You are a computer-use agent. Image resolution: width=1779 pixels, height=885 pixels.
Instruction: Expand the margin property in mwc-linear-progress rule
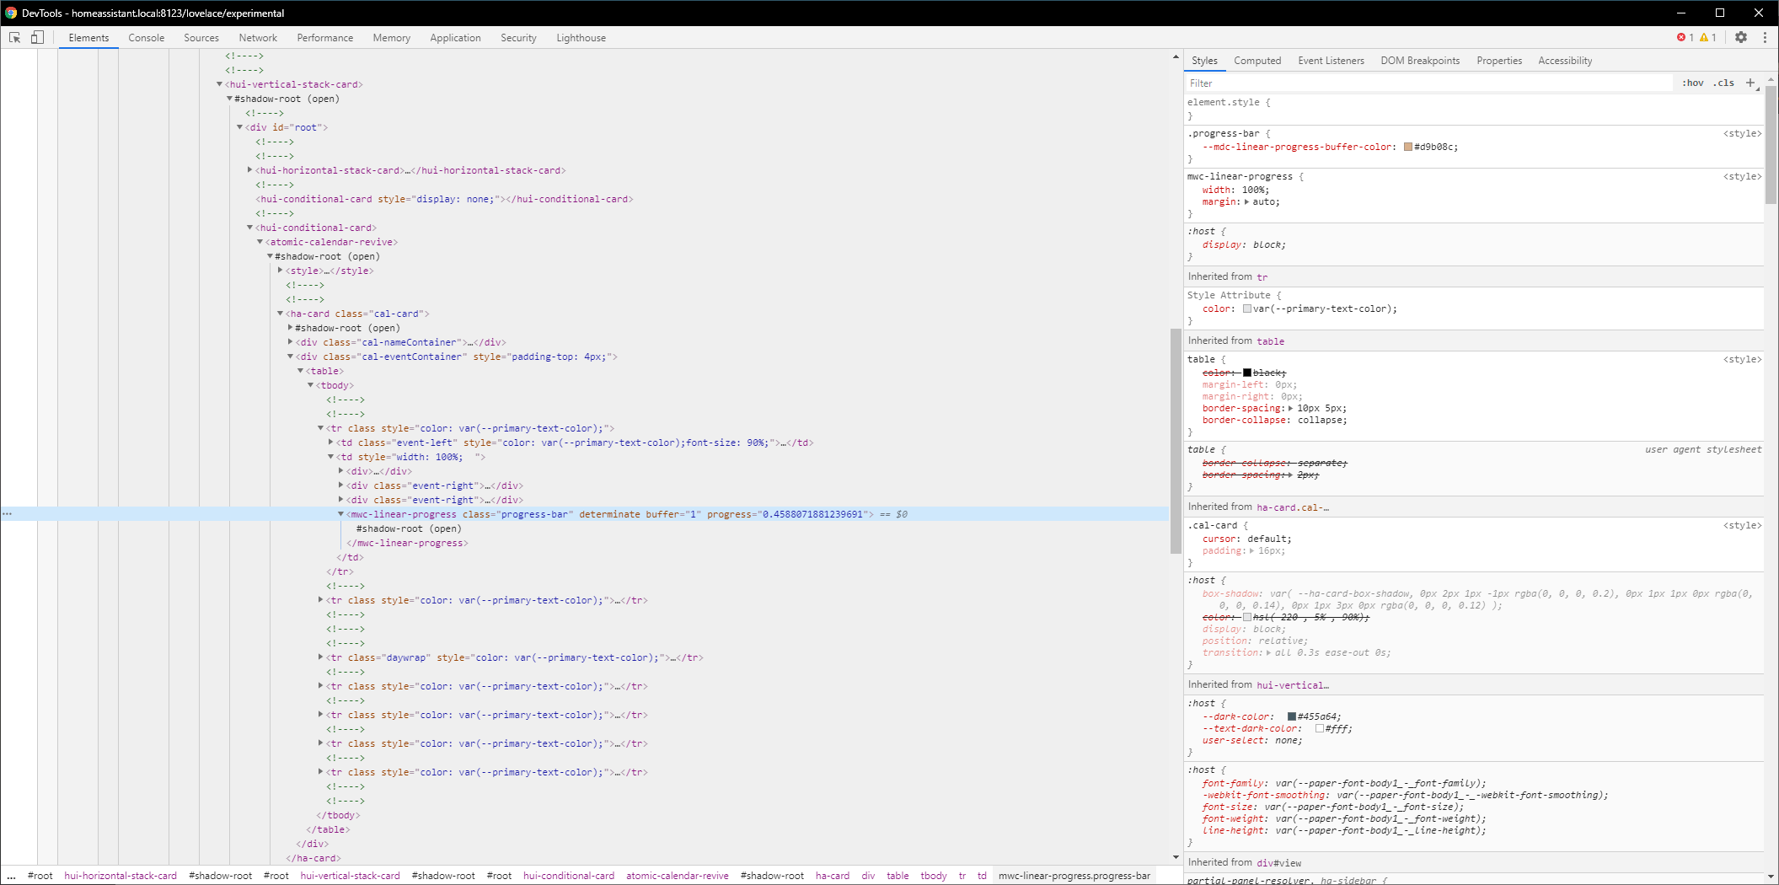click(x=1248, y=201)
